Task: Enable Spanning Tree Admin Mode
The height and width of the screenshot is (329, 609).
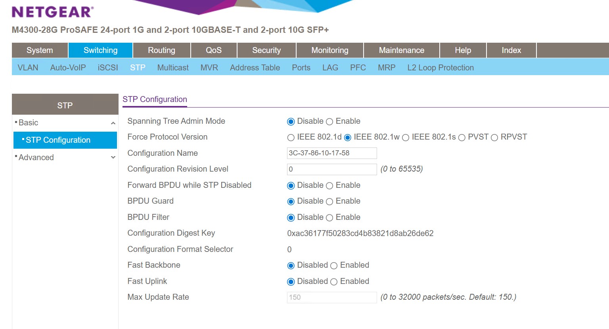Action: pyautogui.click(x=329, y=122)
